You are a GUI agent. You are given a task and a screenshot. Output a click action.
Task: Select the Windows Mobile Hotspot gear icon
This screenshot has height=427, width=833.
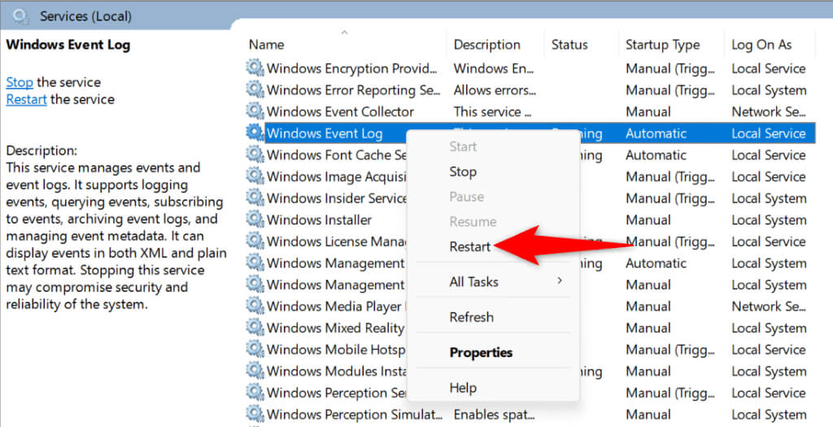tap(255, 349)
